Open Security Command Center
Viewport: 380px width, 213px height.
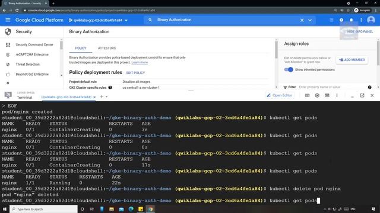(x=34, y=45)
